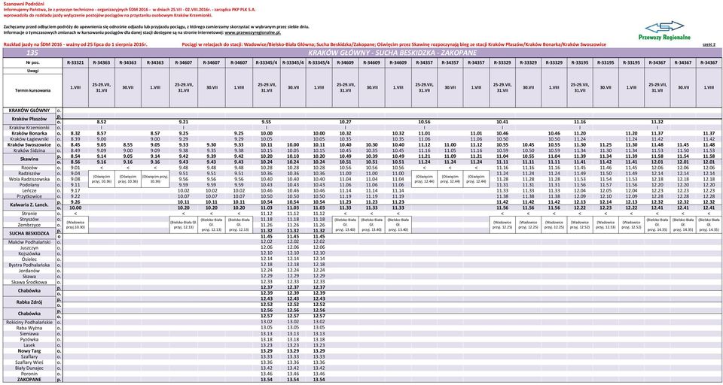Select the 10.41 departure in Kraków Płaszów row

[x=502, y=122]
